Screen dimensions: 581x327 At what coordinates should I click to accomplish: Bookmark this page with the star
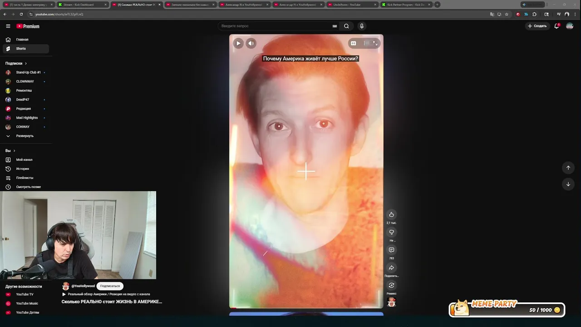pos(507,14)
